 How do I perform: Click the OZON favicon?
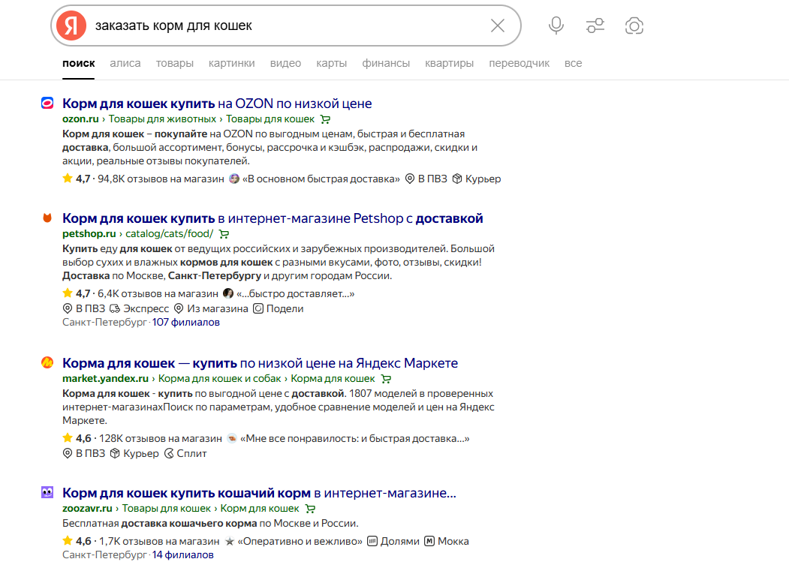click(47, 103)
